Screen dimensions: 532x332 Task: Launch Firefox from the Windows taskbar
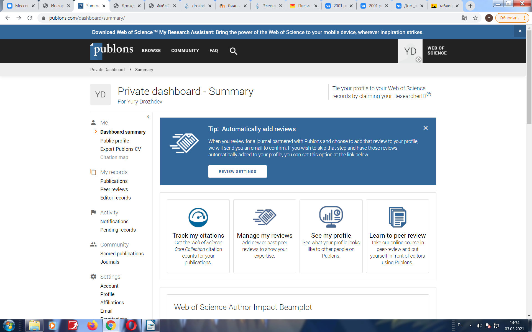coord(93,325)
